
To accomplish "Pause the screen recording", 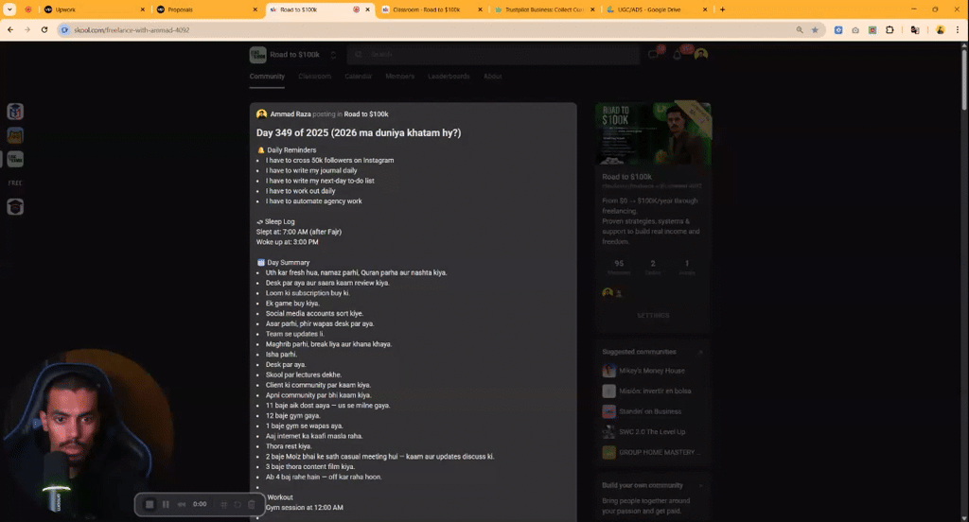I will pyautogui.click(x=166, y=504).
